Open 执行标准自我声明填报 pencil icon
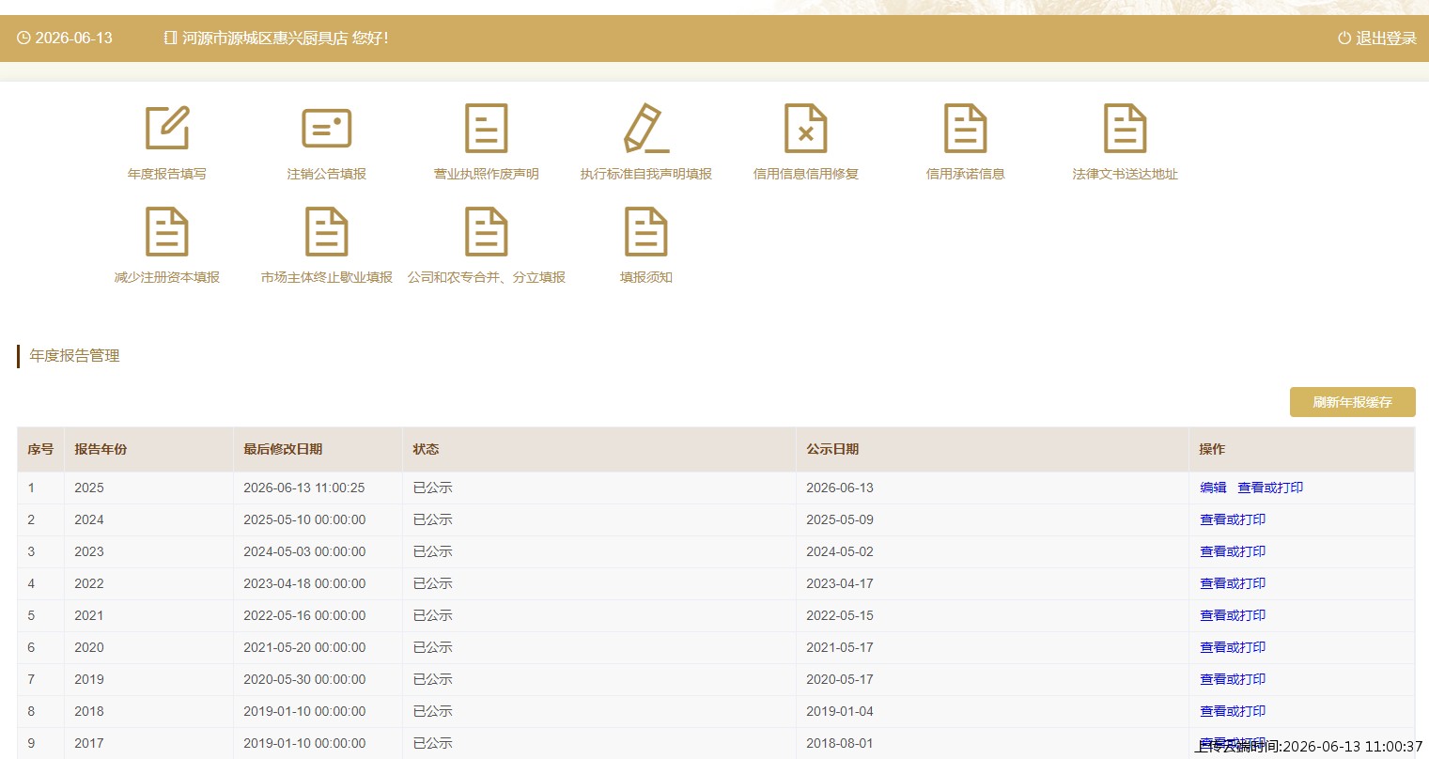The image size is (1429, 759). (646, 128)
